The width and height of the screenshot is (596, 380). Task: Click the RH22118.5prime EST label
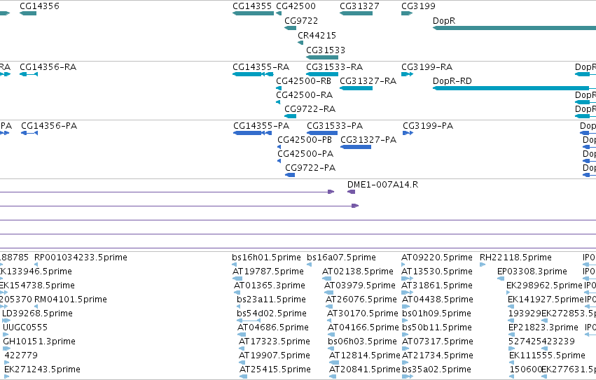[515, 258]
